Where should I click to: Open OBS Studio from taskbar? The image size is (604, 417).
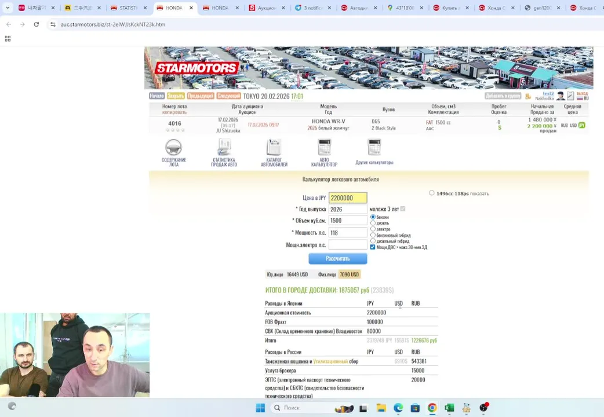coord(483,408)
